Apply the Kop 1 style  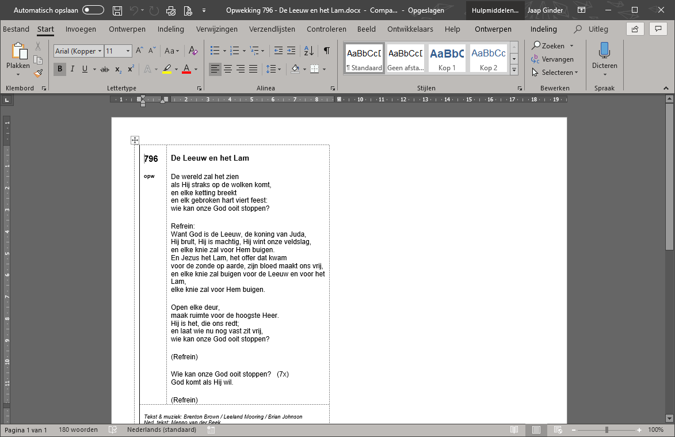pos(447,58)
